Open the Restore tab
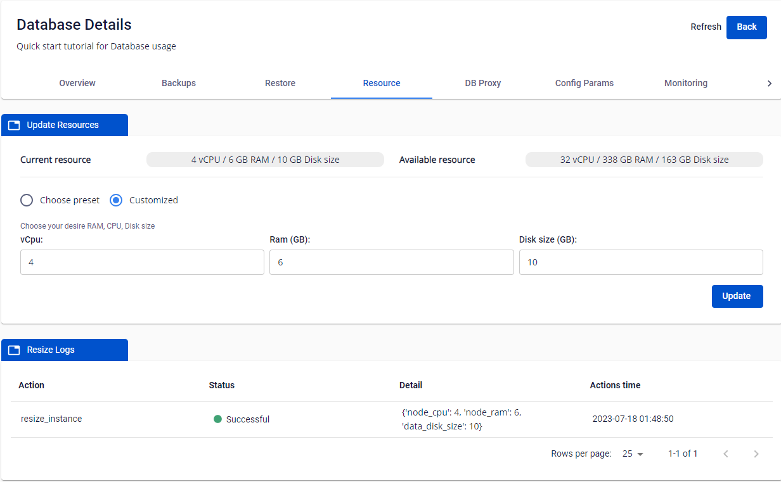Image resolution: width=781 pixels, height=482 pixels. pyautogui.click(x=280, y=83)
